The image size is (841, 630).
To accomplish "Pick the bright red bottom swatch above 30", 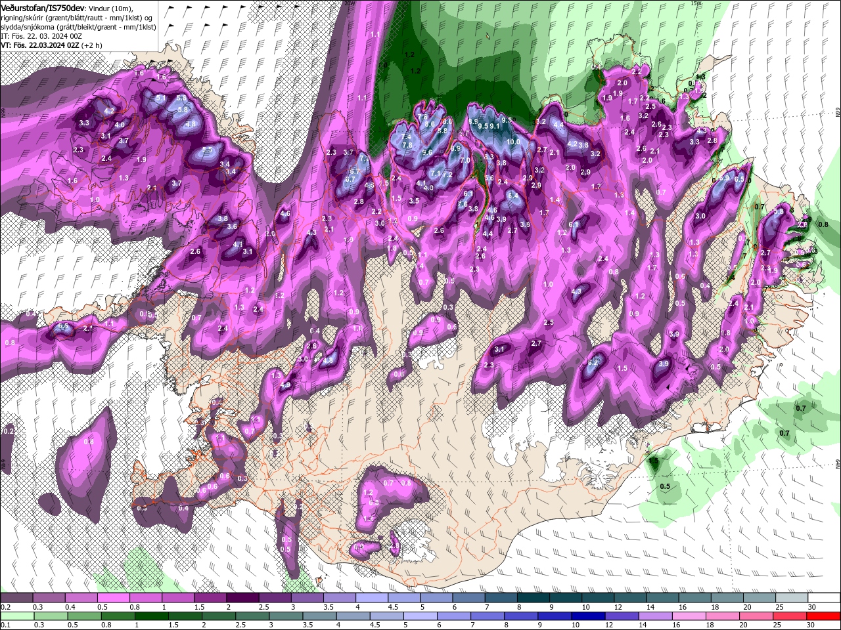I will (823, 616).
